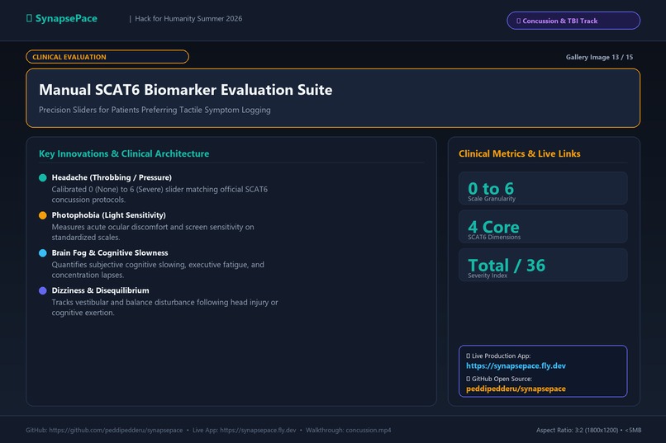The width and height of the screenshot is (666, 443).
Task: Click 'Clinical Metrics & Live Links' heading
Action: click(x=520, y=154)
